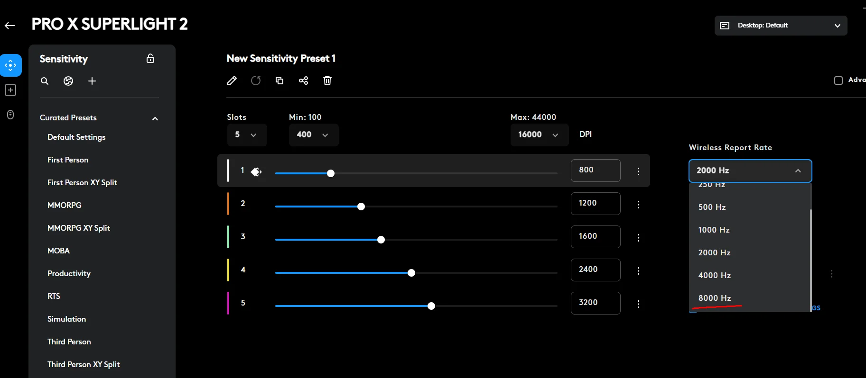Click the slot 5 DPI value field 3200
Screen dimensions: 866x378
click(596, 303)
